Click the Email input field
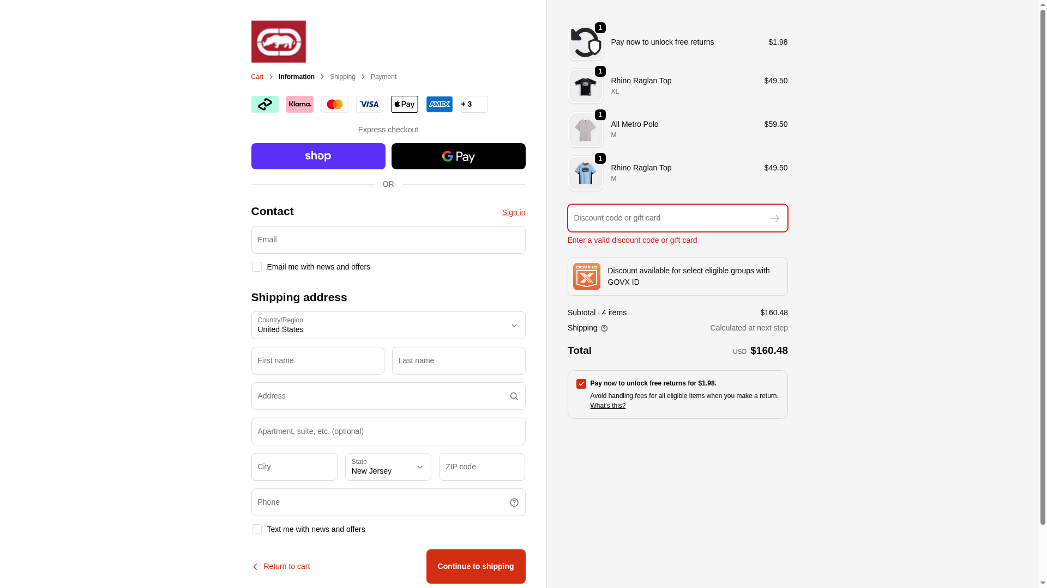 pyautogui.click(x=388, y=240)
